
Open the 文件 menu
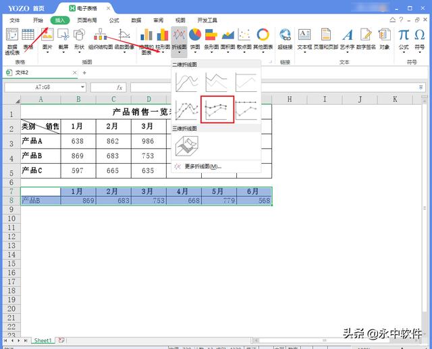pos(15,20)
